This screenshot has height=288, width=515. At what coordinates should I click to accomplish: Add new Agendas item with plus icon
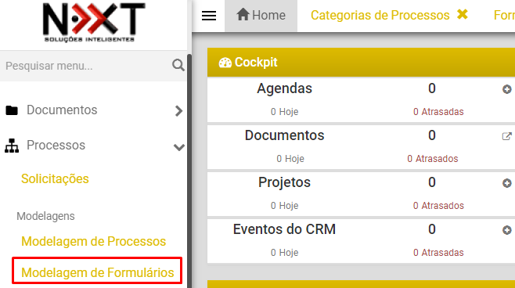coord(507,89)
